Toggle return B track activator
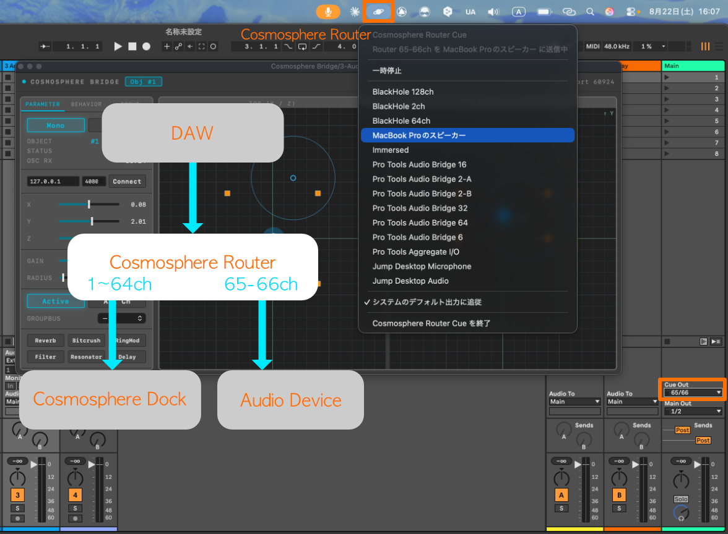Screen dimensions: 728x534 [x=619, y=494]
